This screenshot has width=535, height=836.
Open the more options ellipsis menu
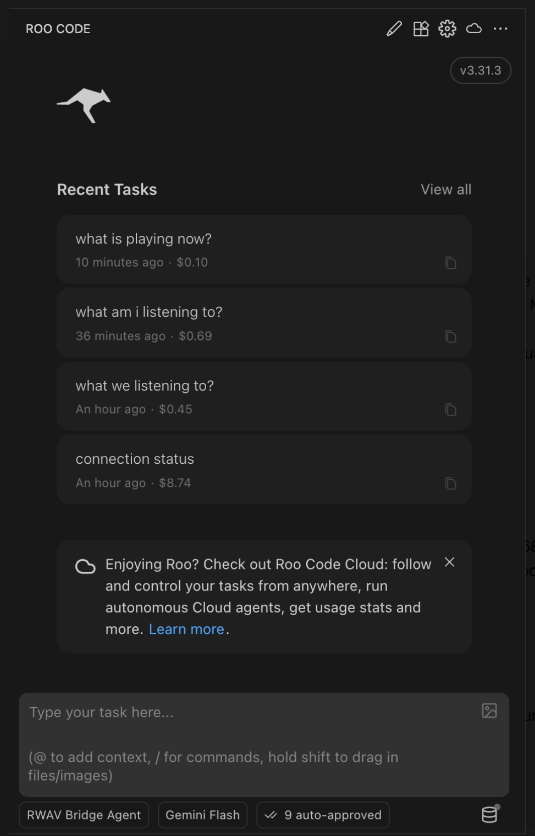(x=501, y=29)
